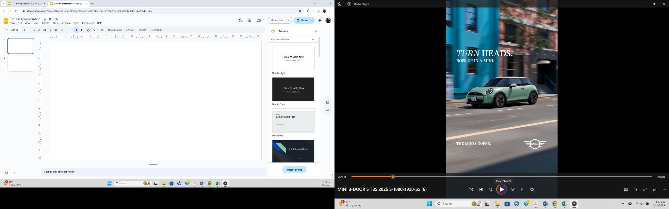Star the Untitled presentation
Screen dimensions: 669x209
pyautogui.click(x=45, y=19)
